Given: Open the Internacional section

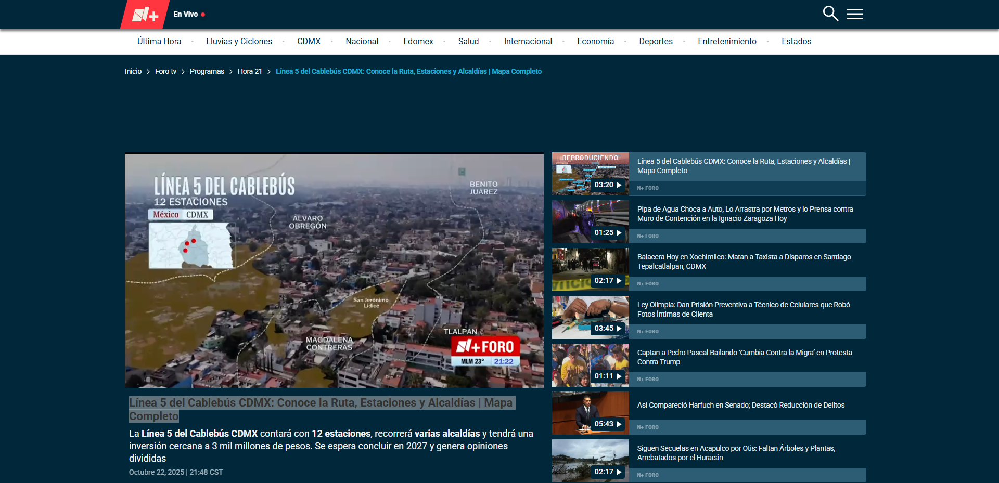Looking at the screenshot, I should (528, 41).
